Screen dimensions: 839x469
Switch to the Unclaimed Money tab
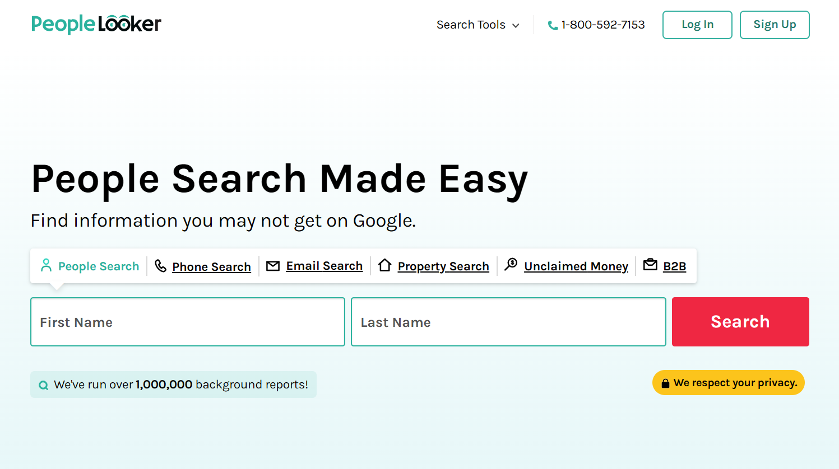point(576,266)
